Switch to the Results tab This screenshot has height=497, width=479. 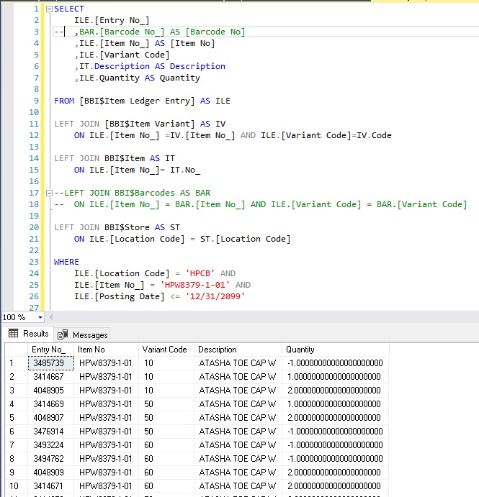point(29,334)
